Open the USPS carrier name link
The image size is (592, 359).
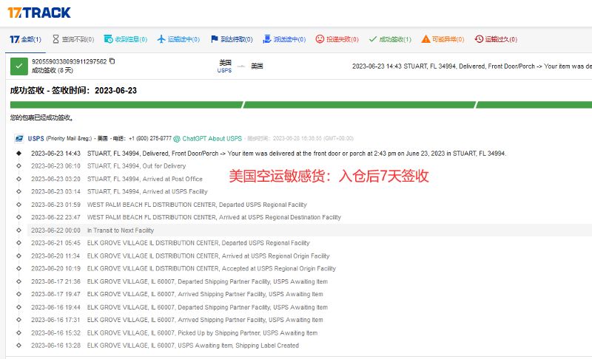click(x=36, y=139)
